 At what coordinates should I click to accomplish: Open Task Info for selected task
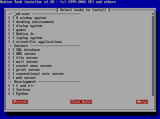81,102
